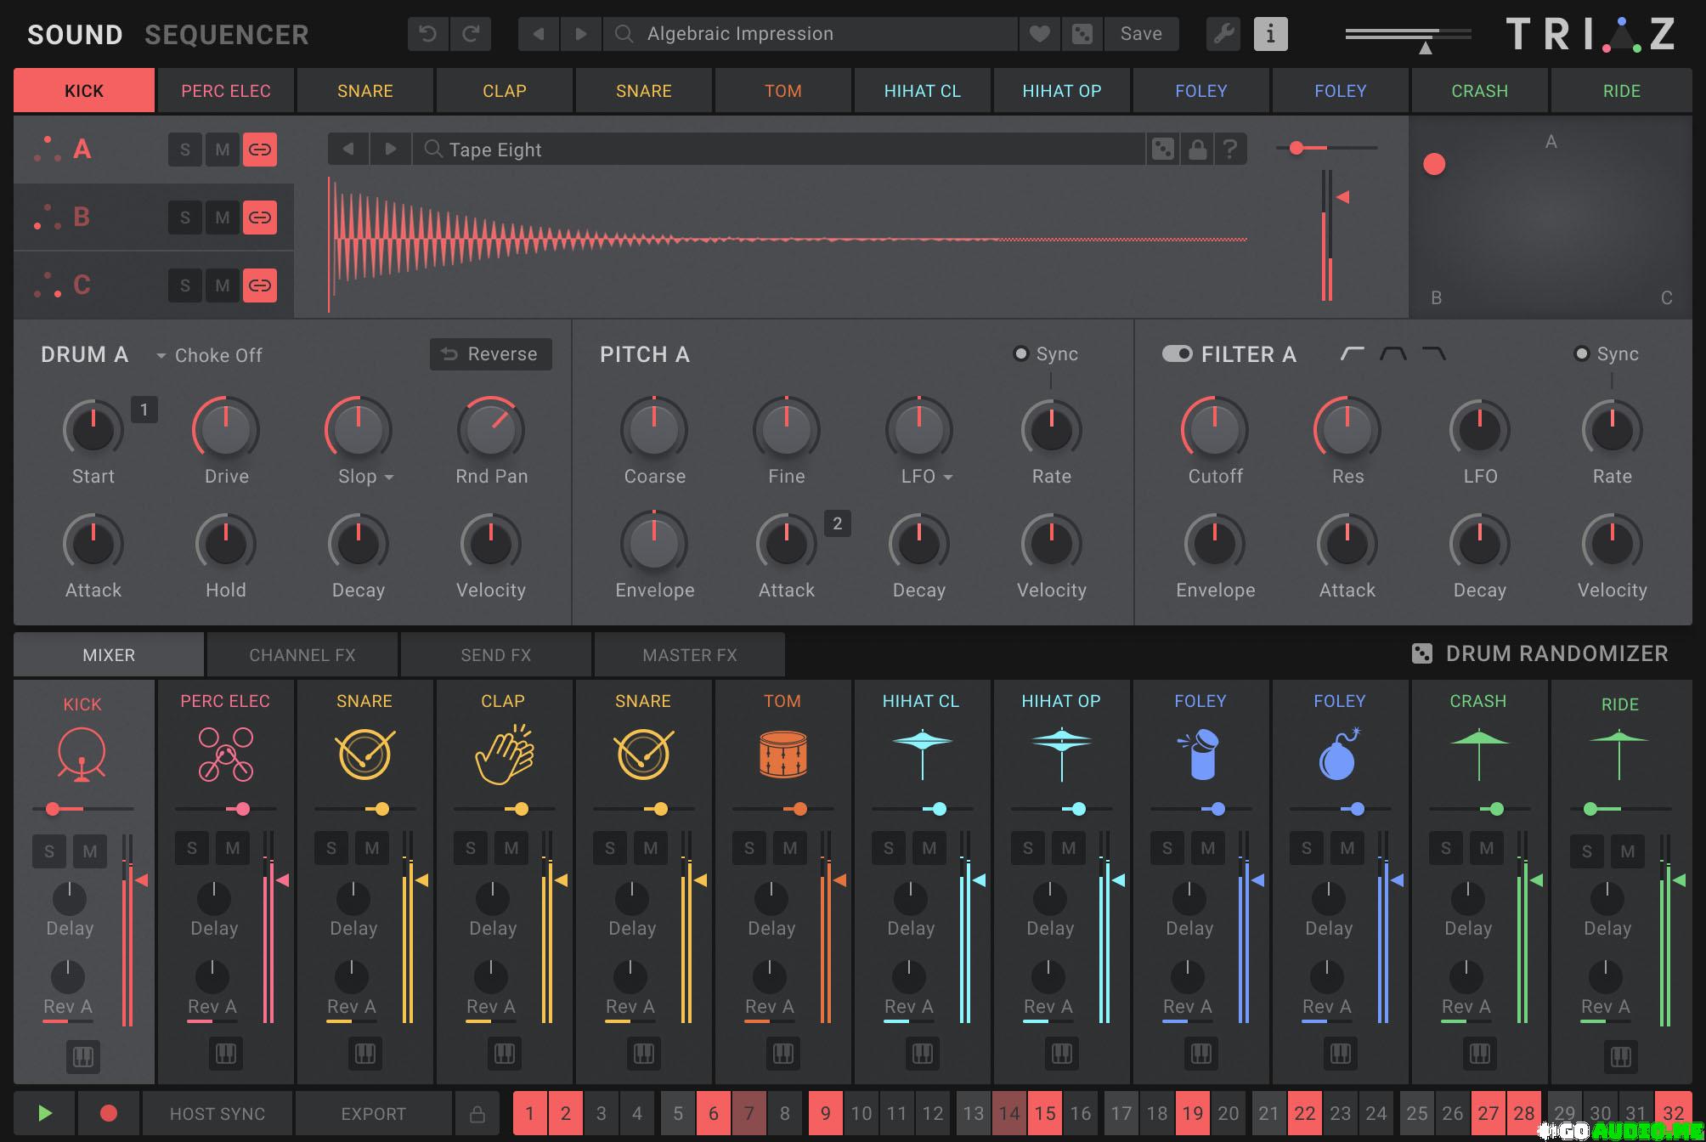Click the wrench settings icon

1223,34
